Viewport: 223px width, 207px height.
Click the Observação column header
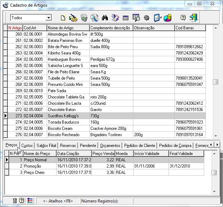[154, 28]
